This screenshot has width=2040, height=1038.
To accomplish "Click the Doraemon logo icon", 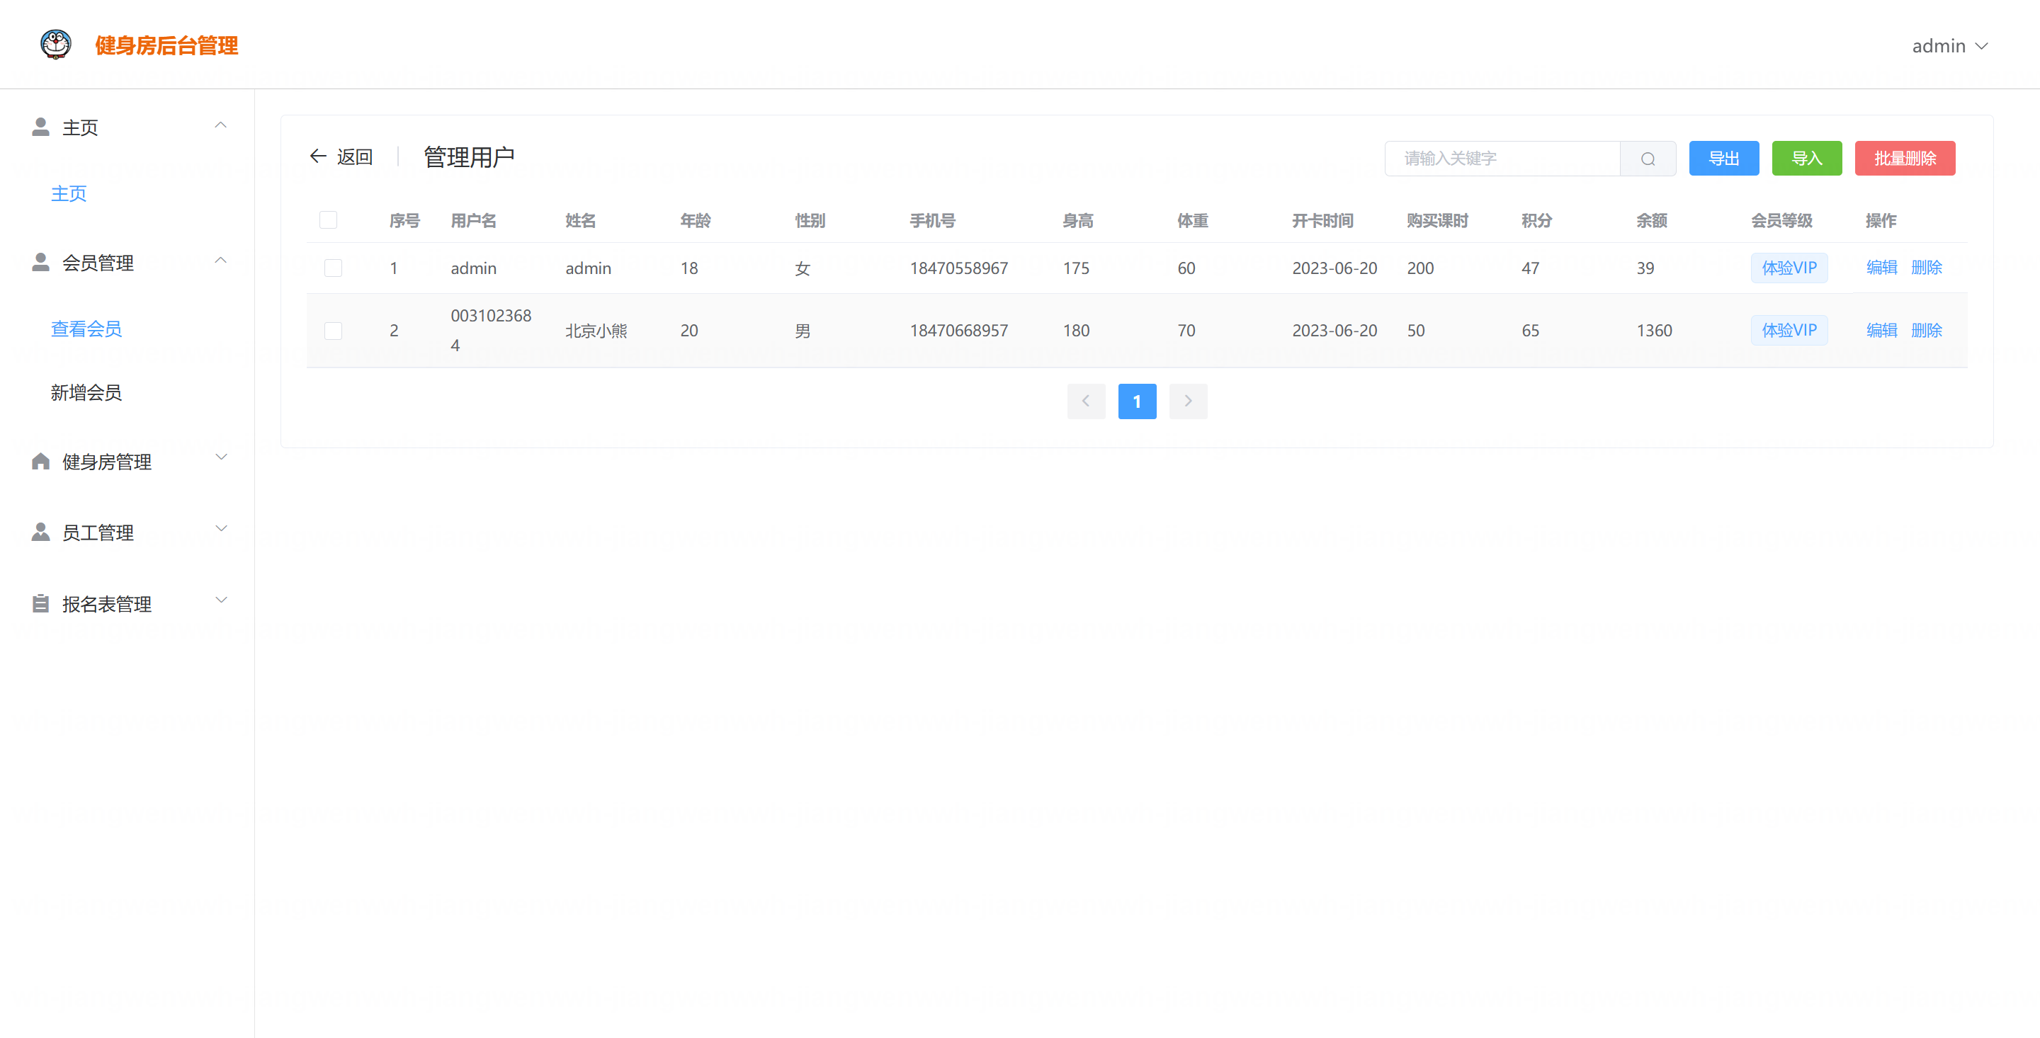I will 55,45.
